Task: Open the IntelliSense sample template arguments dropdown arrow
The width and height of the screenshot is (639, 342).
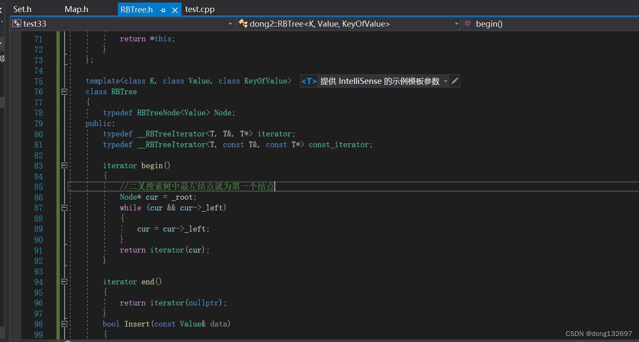Action: point(445,81)
